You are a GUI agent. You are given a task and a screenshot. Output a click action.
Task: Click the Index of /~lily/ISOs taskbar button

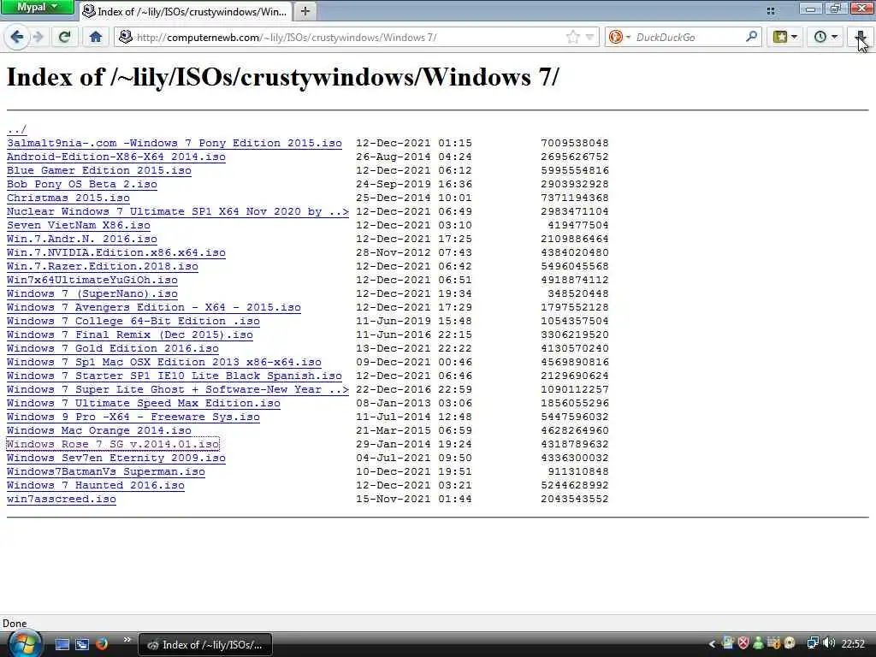pyautogui.click(x=204, y=645)
